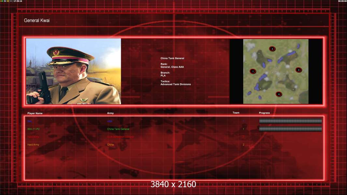
Task: Click start position marker 4 on map
Action: (x=279, y=94)
